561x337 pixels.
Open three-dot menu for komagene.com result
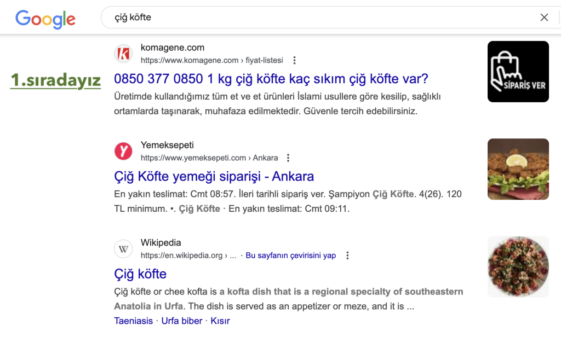[x=295, y=60]
